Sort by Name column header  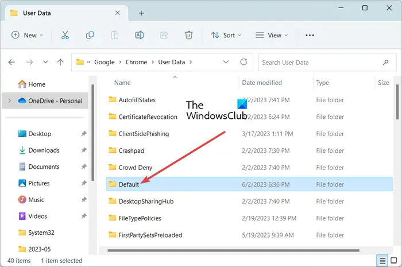(122, 83)
